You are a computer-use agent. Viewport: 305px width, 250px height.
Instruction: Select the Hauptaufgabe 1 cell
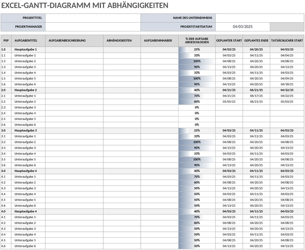pos(28,50)
